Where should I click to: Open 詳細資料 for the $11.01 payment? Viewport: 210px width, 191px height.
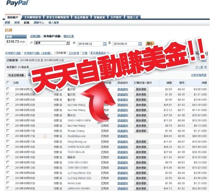coord(123,142)
